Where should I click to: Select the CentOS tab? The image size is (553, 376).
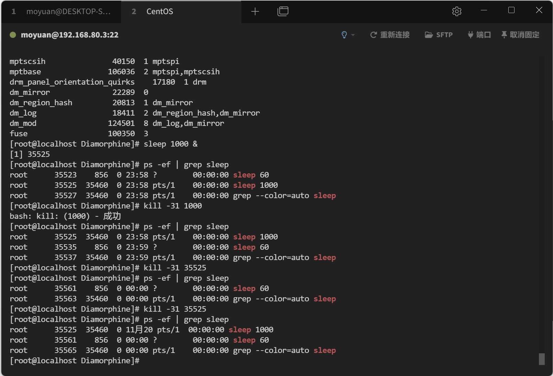click(181, 12)
